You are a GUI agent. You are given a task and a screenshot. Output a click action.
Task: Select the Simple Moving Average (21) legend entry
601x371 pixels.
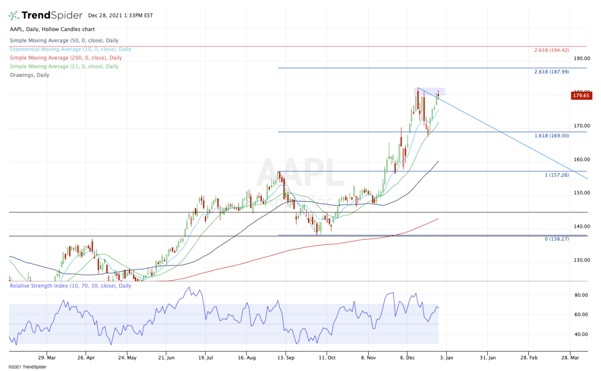[64, 66]
